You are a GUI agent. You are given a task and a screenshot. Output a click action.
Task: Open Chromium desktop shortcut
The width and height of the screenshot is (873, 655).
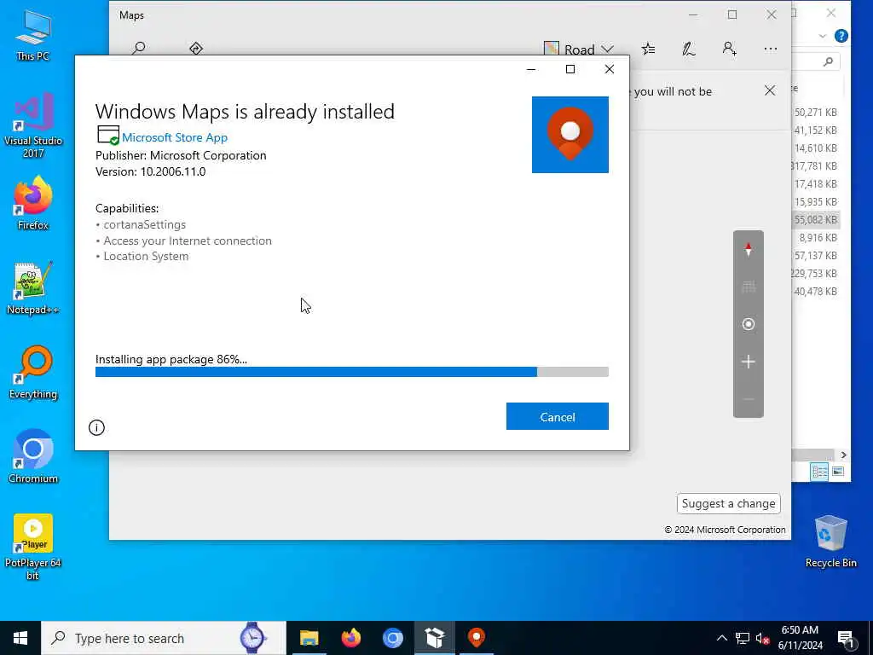click(33, 457)
